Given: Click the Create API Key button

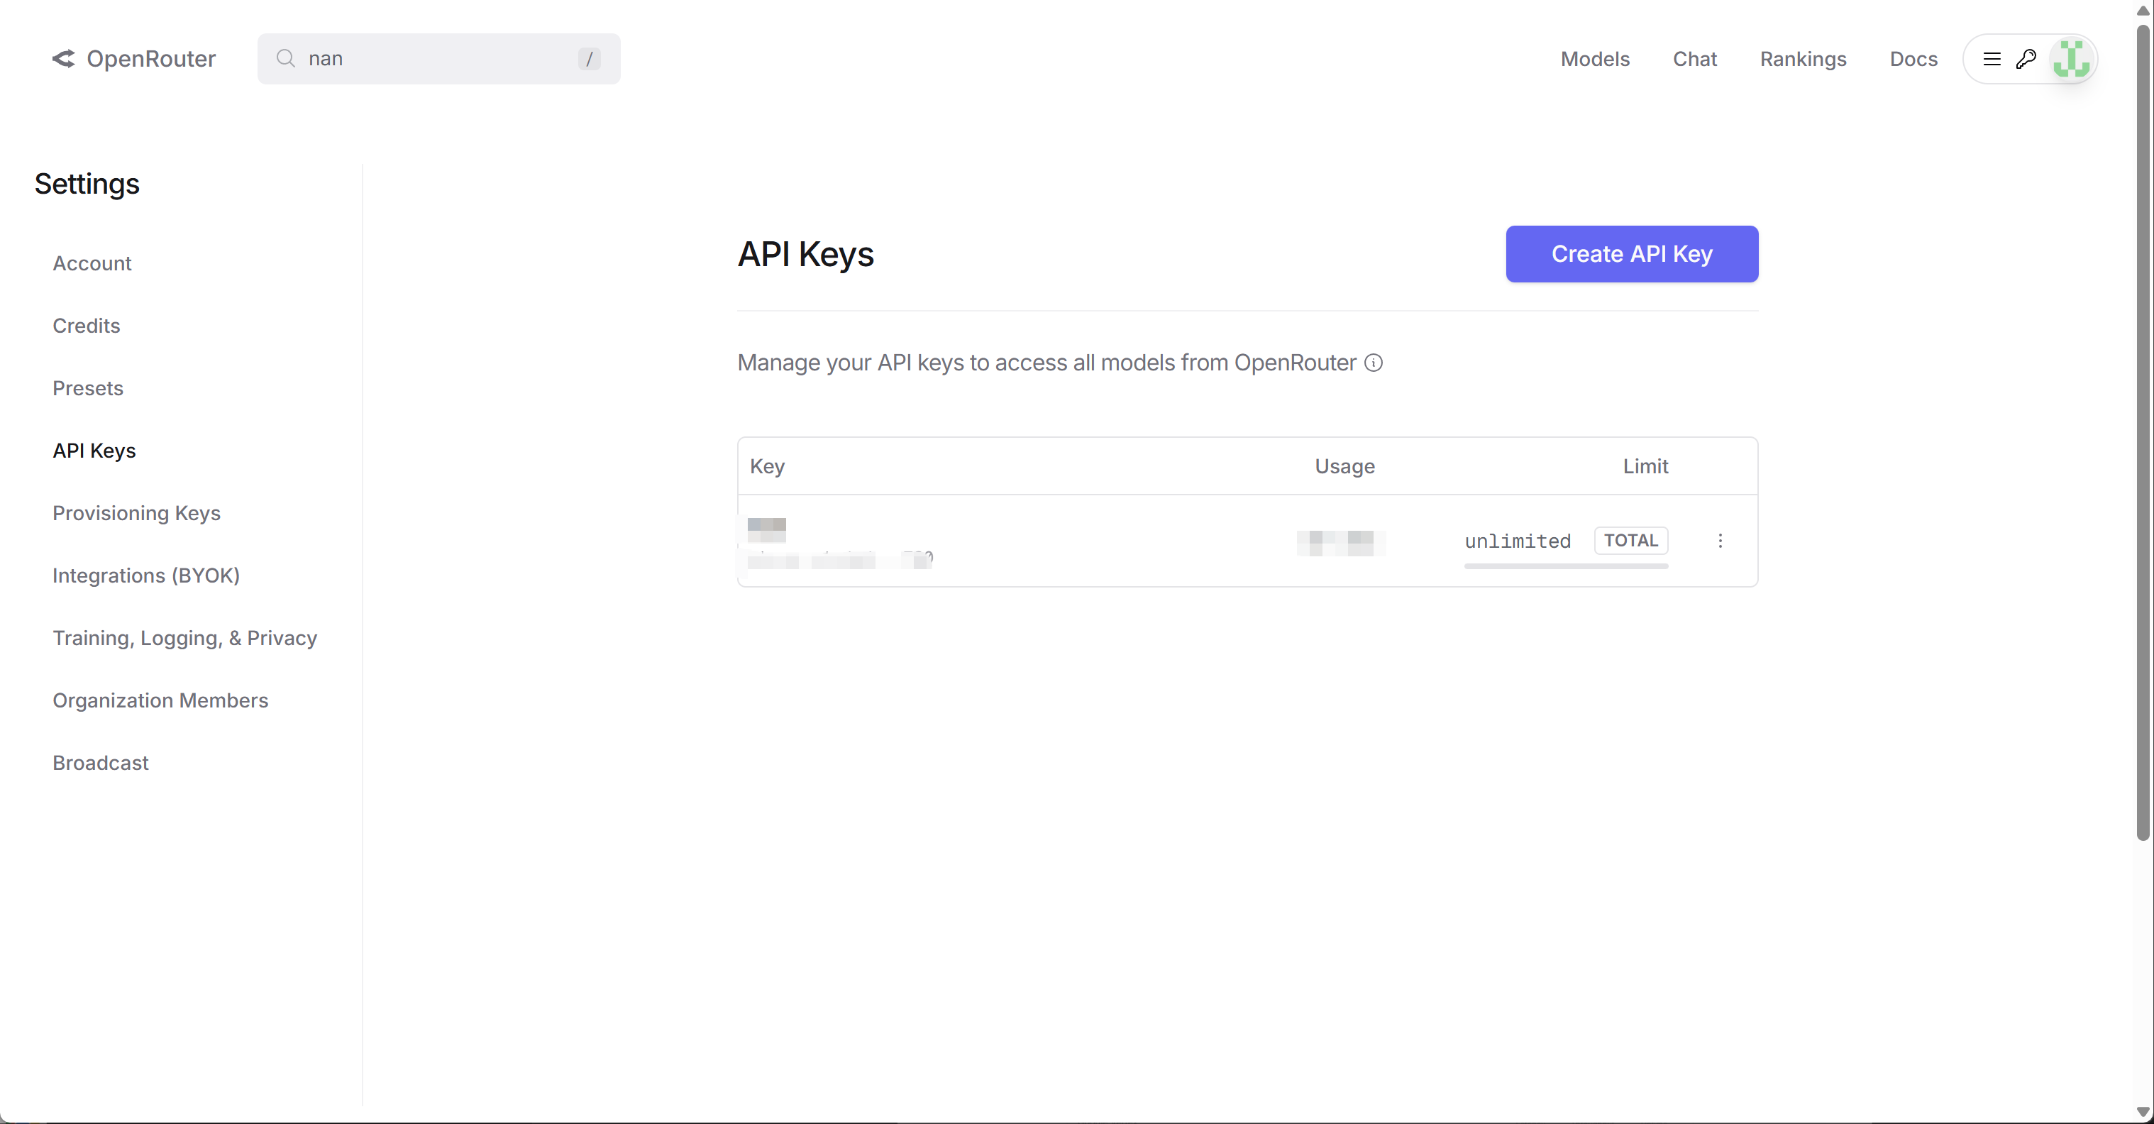Looking at the screenshot, I should (x=1633, y=254).
